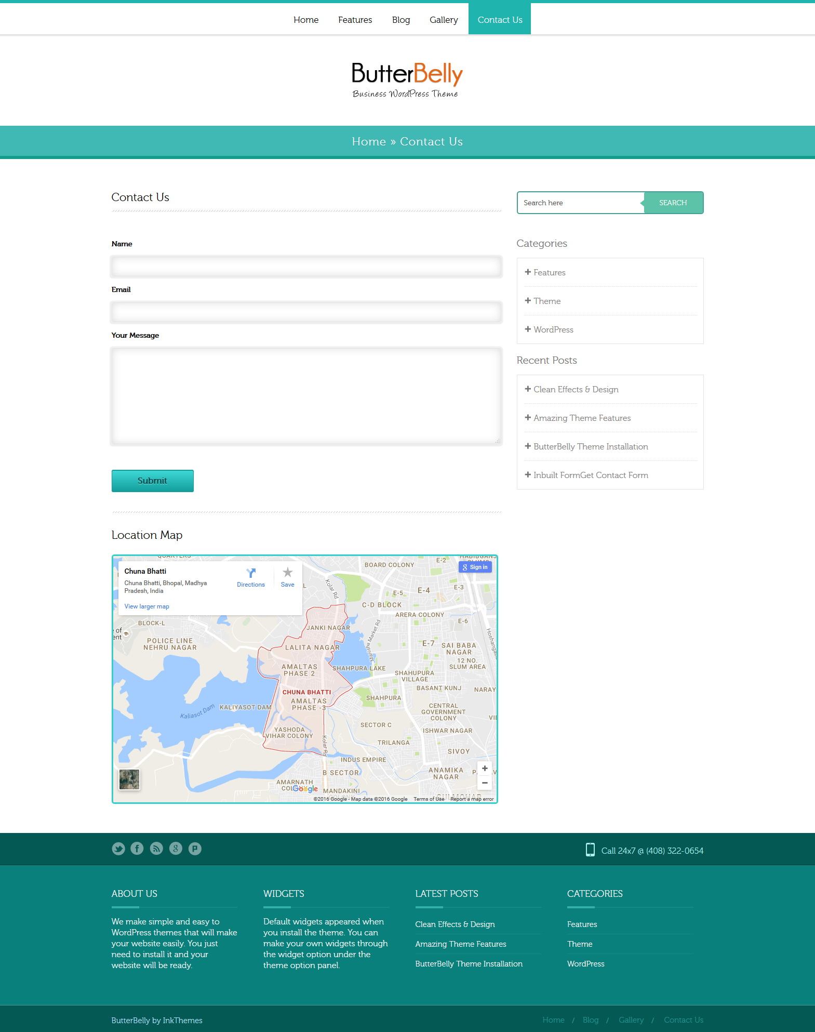
Task: Open footer latest post Amazing Theme Features
Action: click(461, 944)
